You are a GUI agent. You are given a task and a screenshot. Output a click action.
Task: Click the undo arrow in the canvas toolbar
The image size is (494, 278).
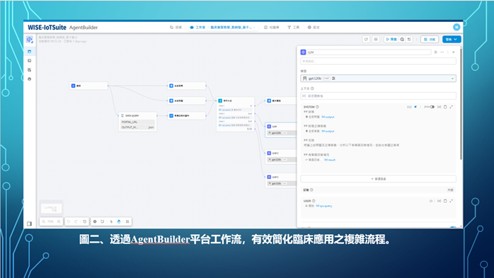pos(69,221)
